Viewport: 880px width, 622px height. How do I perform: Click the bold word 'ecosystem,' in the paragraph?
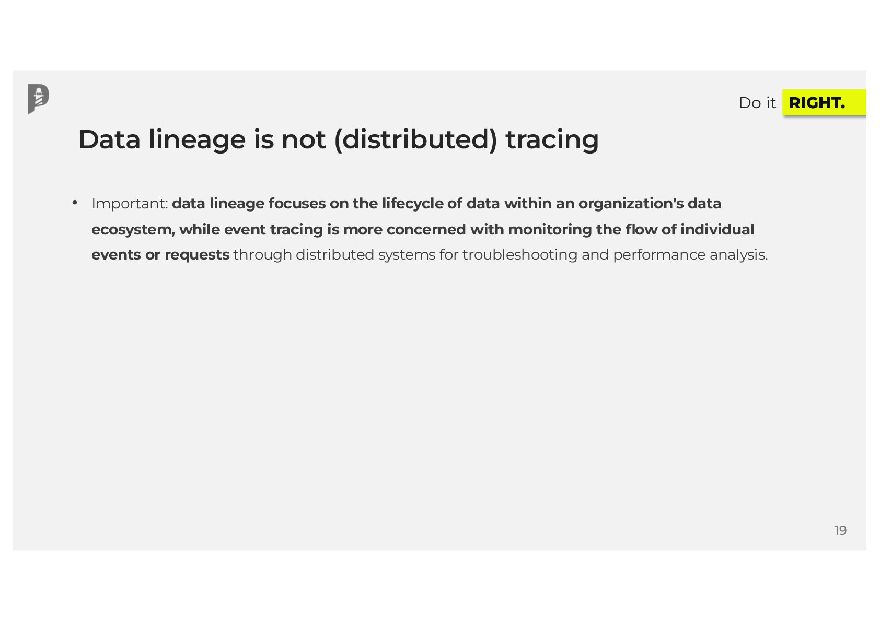click(x=133, y=230)
